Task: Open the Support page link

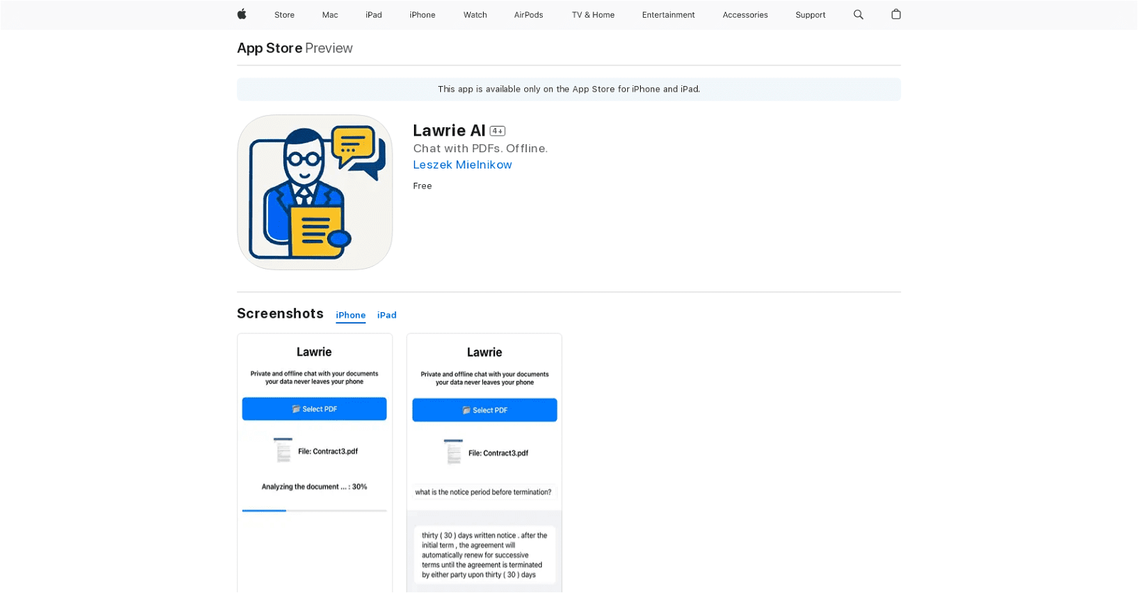Action: tap(810, 15)
